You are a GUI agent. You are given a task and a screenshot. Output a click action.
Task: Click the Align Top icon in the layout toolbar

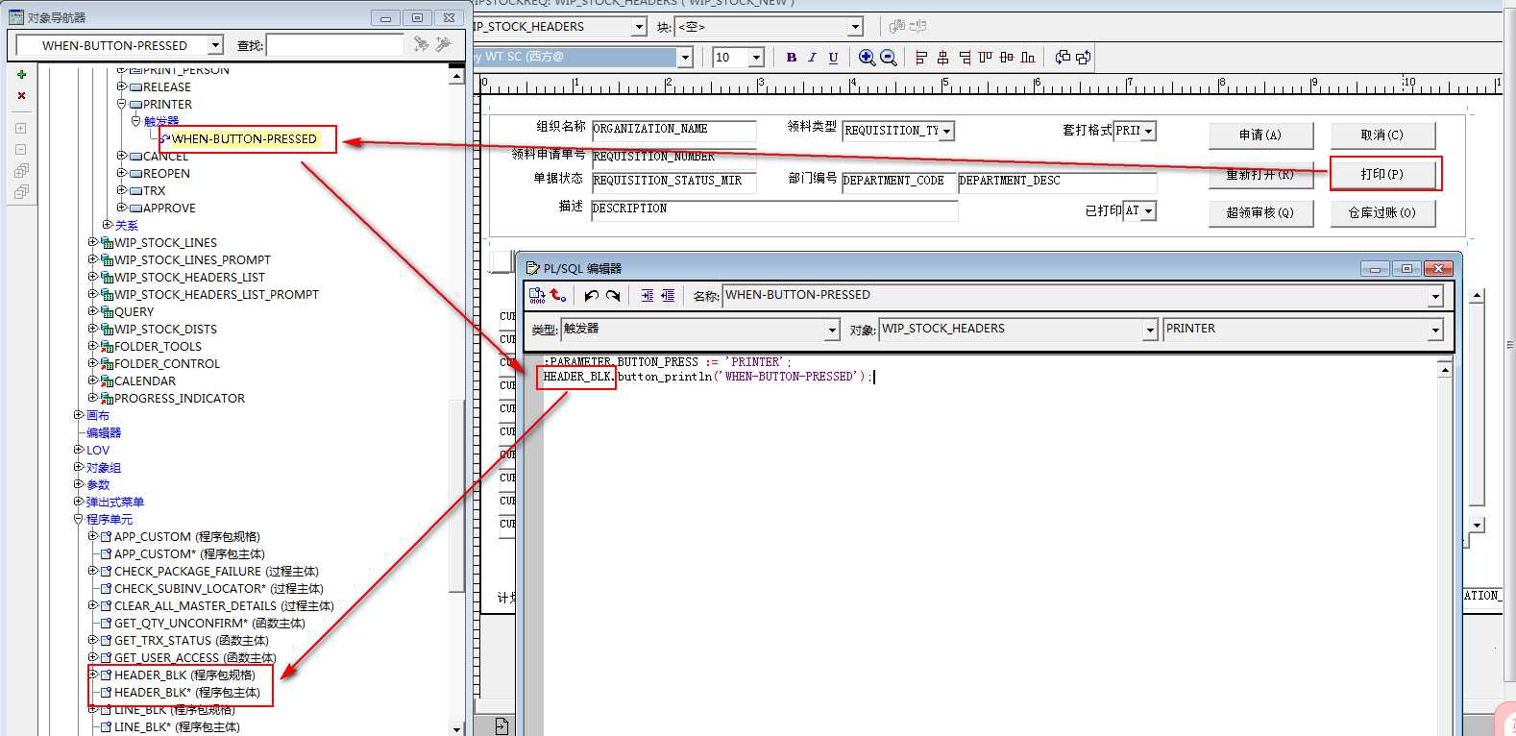click(x=986, y=58)
